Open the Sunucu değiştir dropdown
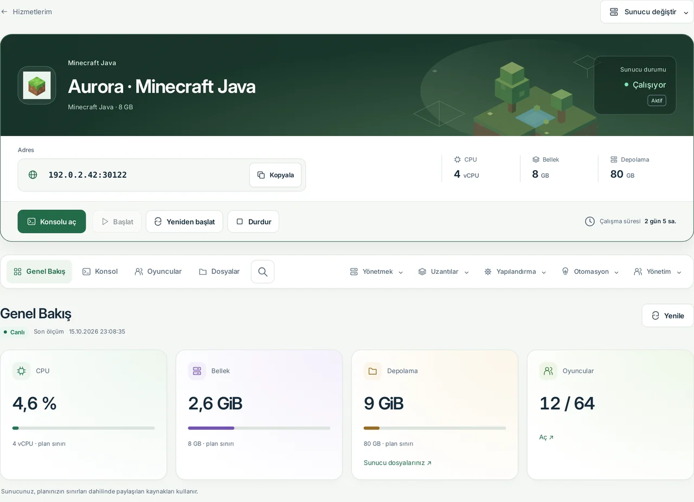The width and height of the screenshot is (694, 502). 647,12
